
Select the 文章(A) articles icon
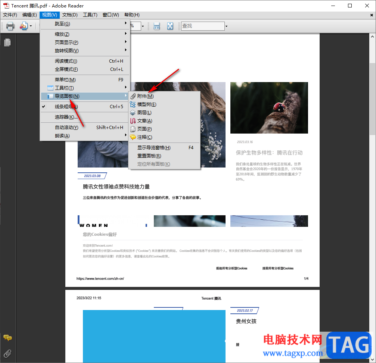(x=133, y=121)
